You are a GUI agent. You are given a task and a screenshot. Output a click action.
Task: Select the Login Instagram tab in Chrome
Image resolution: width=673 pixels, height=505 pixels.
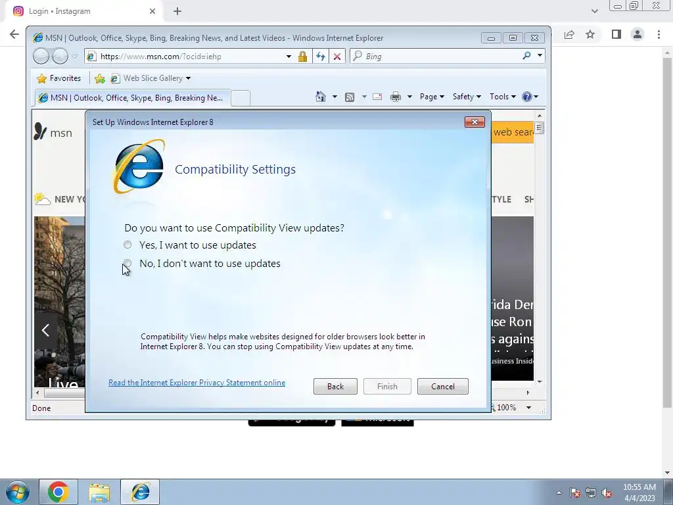pos(83,11)
